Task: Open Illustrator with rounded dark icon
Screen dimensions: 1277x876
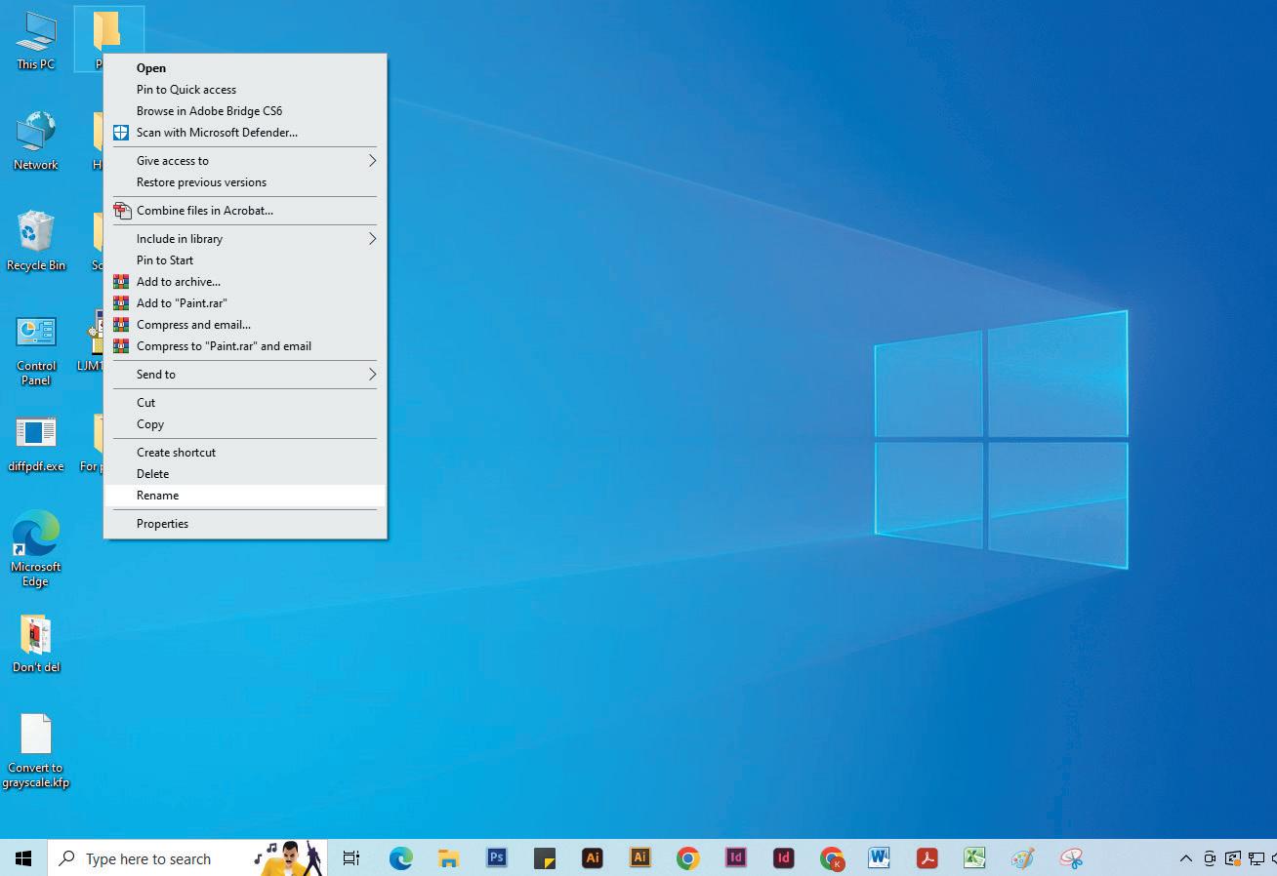Action: 592,858
